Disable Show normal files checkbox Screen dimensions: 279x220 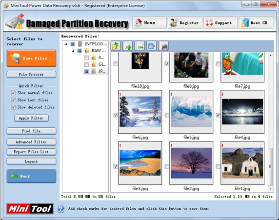coord(13,93)
